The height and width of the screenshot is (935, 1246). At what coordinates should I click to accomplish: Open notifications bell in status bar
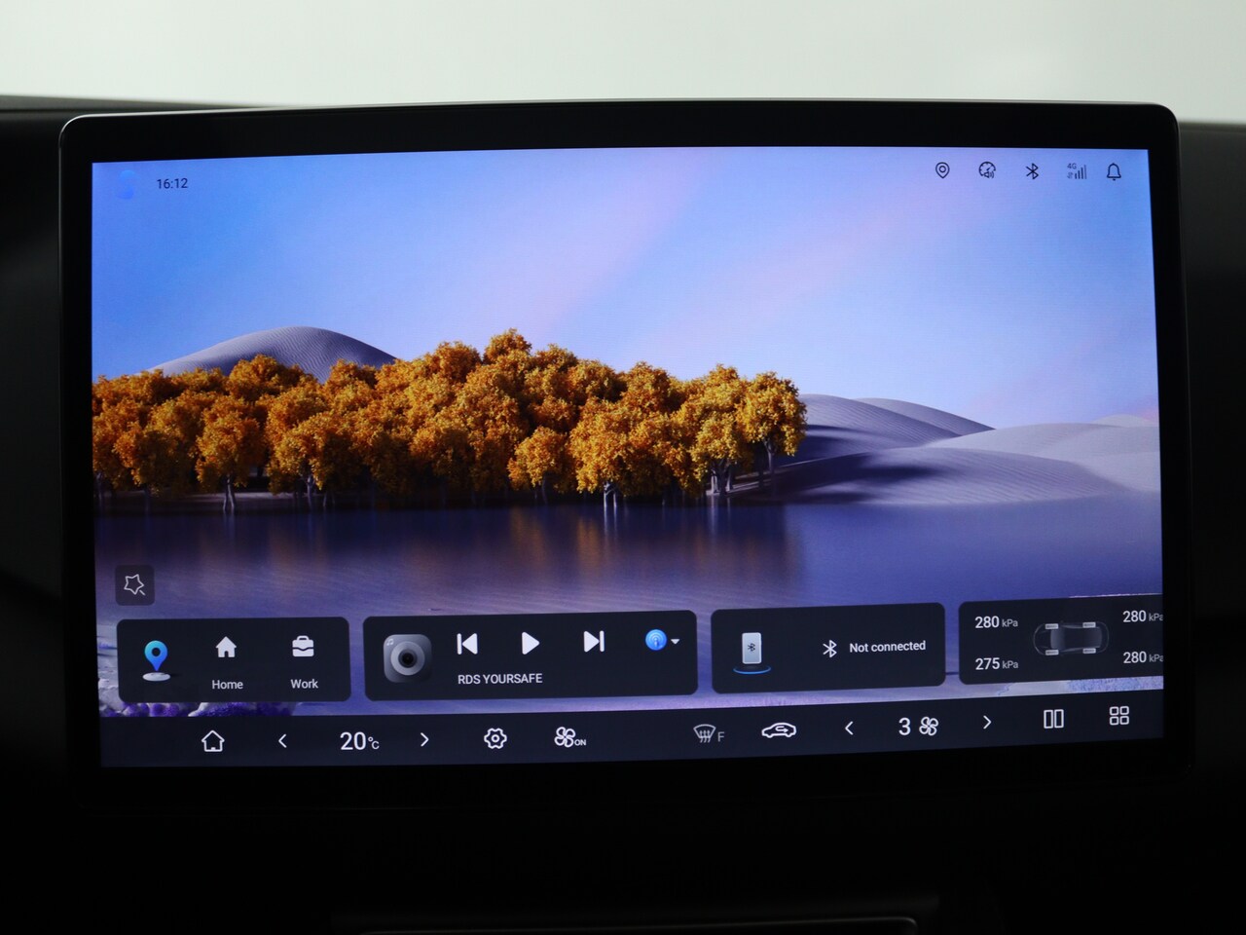point(1114,172)
